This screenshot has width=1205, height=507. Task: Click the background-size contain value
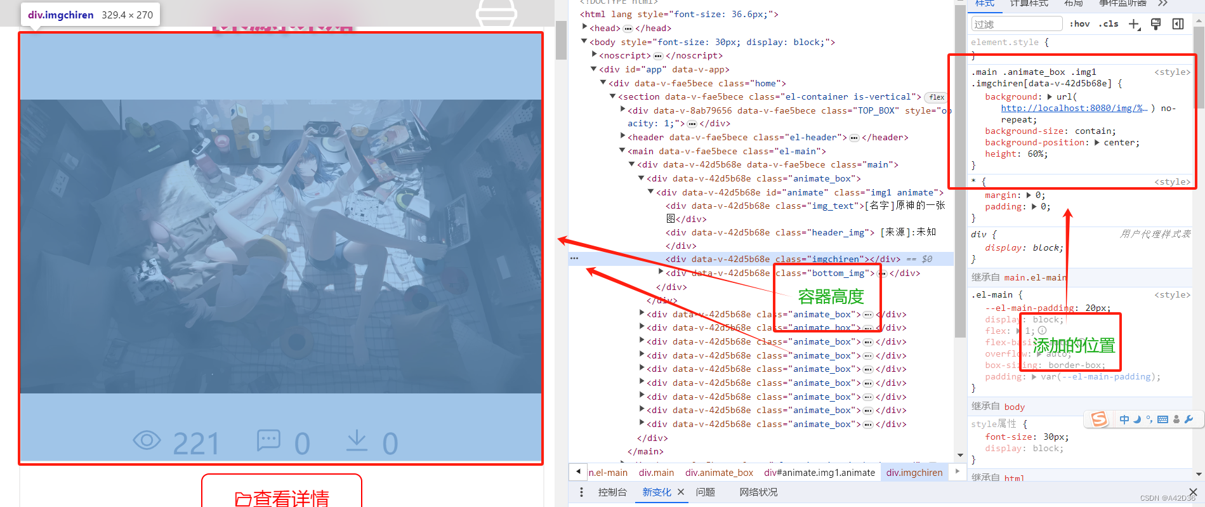pyautogui.click(x=1093, y=131)
